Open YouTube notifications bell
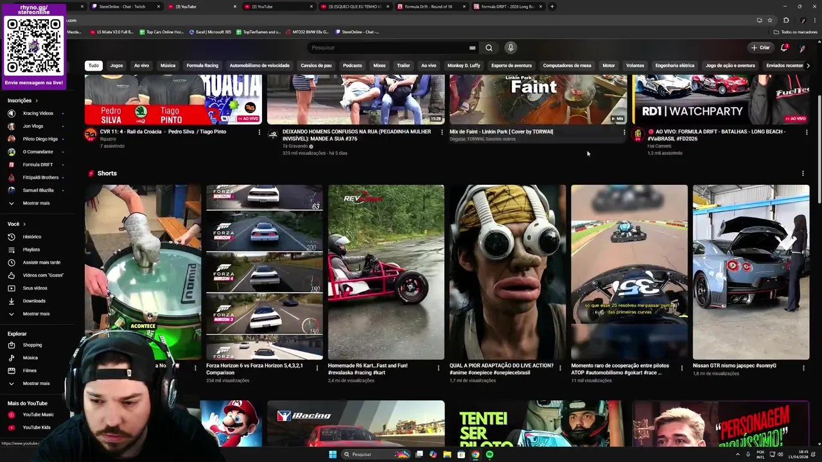 pyautogui.click(x=784, y=47)
